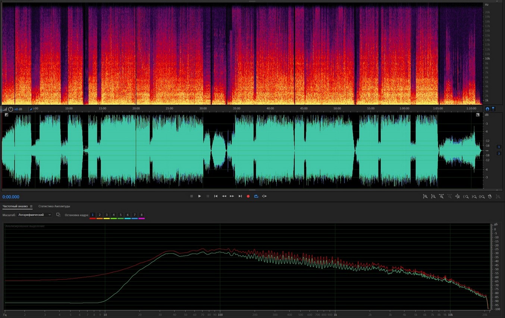Select the Частотный анализ tab
505x318 pixels.
pos(15,206)
